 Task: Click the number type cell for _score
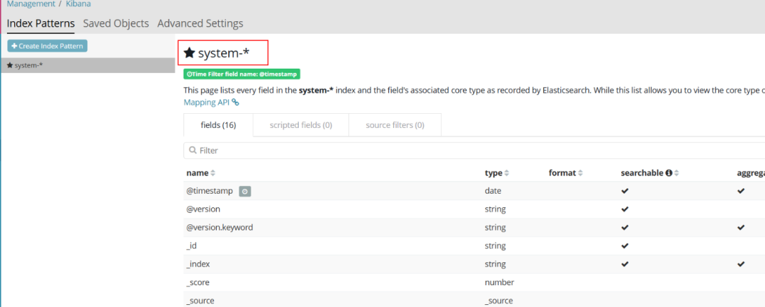tap(499, 283)
